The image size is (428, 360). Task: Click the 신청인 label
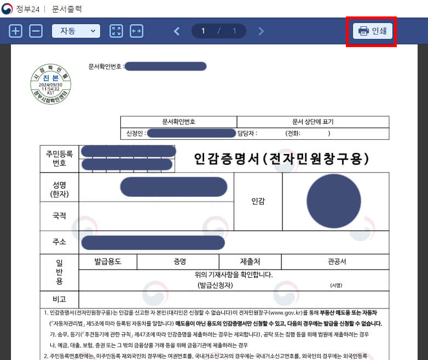[x=136, y=133]
